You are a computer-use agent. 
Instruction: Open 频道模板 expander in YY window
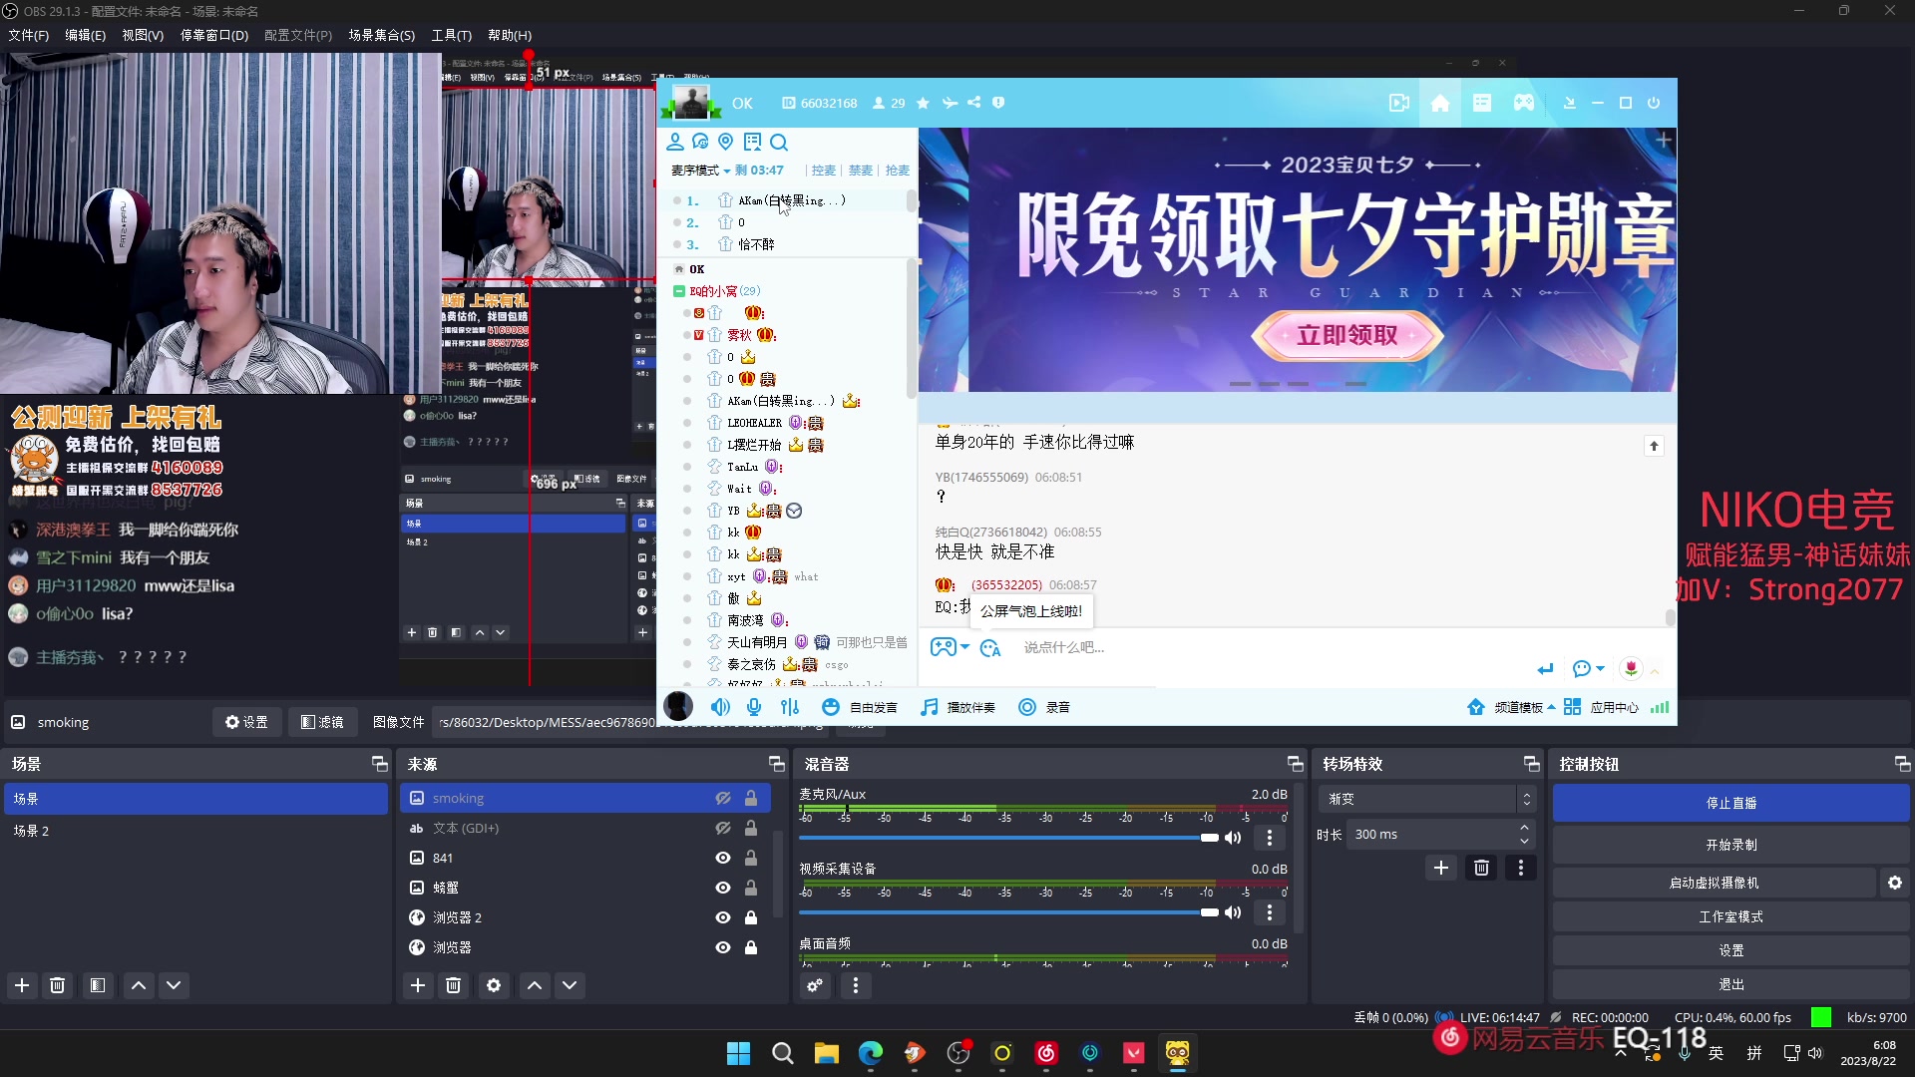(x=1511, y=707)
